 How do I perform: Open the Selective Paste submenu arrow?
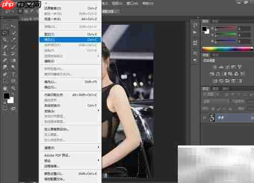tap(99, 56)
